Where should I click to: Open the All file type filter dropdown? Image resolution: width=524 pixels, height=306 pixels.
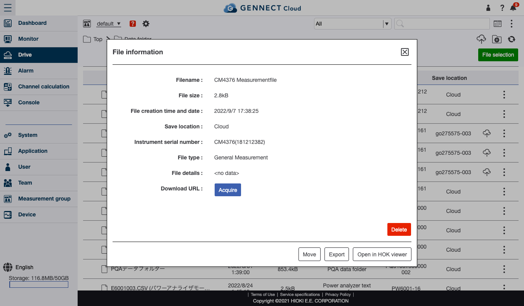pos(352,24)
